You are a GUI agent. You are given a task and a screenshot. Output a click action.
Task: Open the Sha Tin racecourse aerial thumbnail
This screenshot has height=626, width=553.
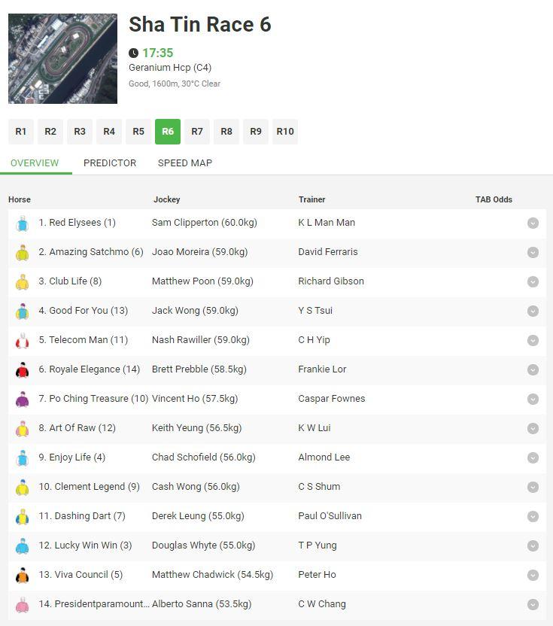(62, 59)
